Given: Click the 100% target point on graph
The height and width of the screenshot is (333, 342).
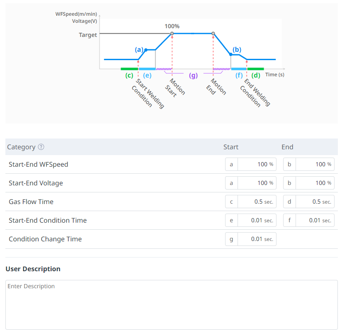Looking at the screenshot, I should pos(172,33).
